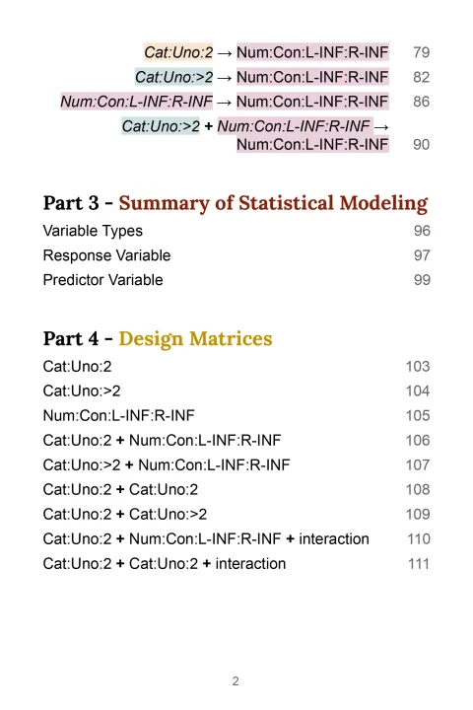Click the 'Cat:Uno:>2 → Num:Con' entry for page 82

pyautogui.click(x=261, y=77)
